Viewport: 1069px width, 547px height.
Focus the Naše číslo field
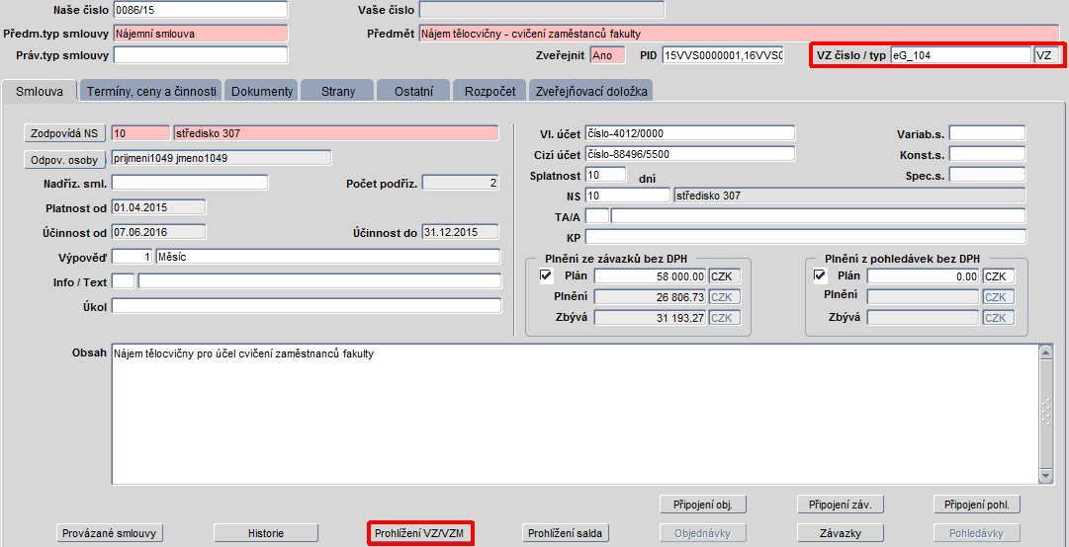click(201, 10)
